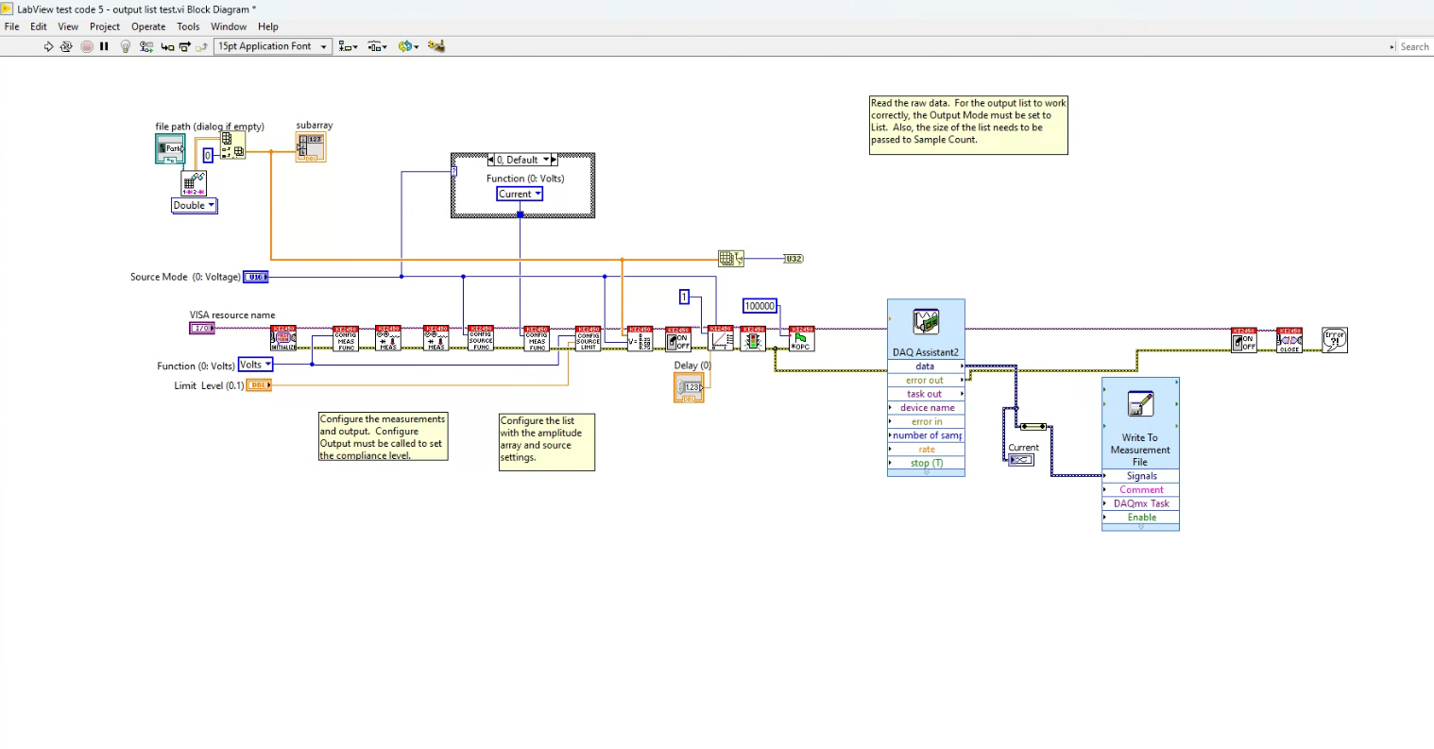Click the Run Continuously toolbar button
This screenshot has height=749, width=1434.
tap(66, 46)
